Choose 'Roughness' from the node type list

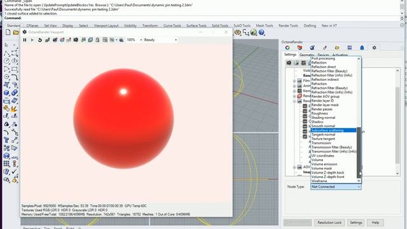319,113
